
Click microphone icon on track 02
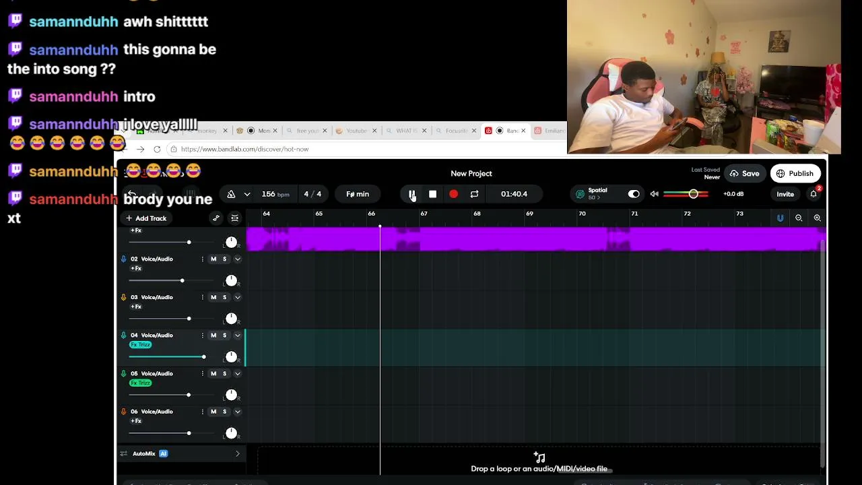123,259
